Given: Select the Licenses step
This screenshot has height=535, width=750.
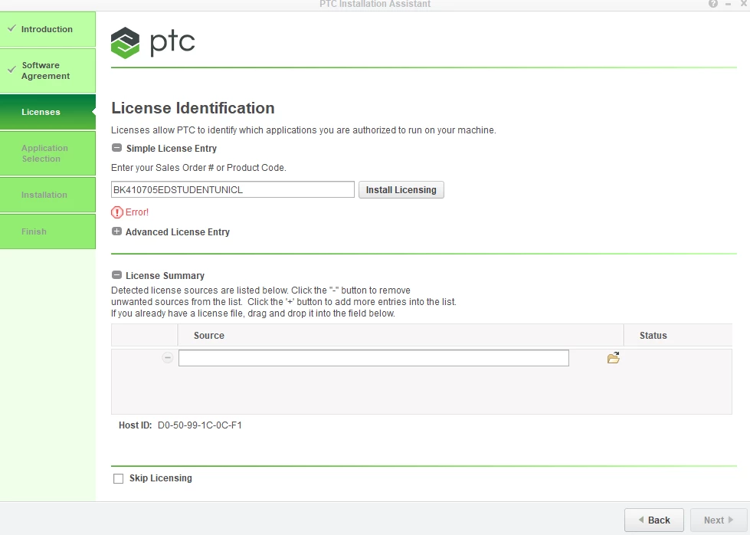Looking at the screenshot, I should (x=47, y=112).
